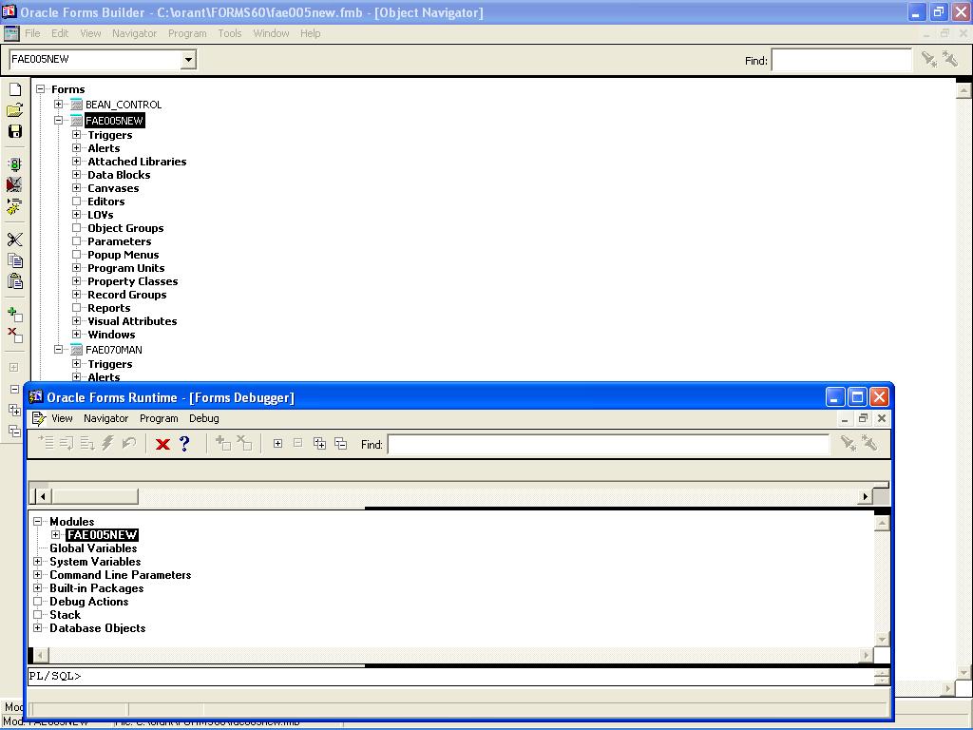Click the Cut scissors icon
973x730 pixels.
14,240
